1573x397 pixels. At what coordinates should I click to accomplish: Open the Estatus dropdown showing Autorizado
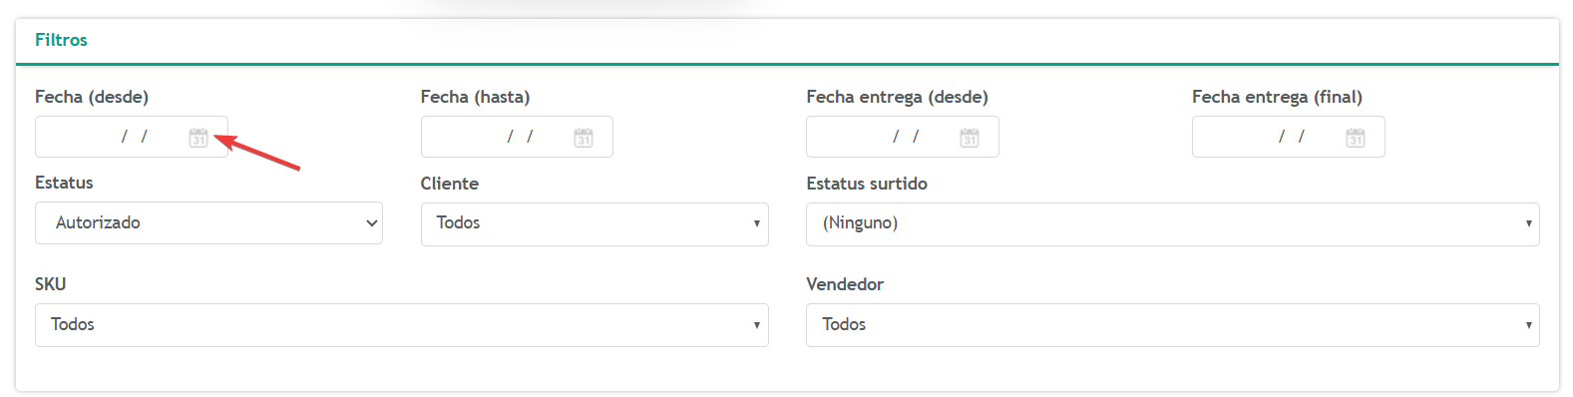[x=208, y=223]
